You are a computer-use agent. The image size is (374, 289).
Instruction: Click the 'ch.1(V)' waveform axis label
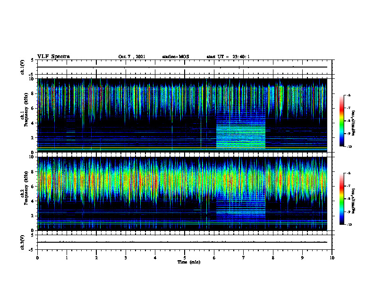tap(22, 67)
